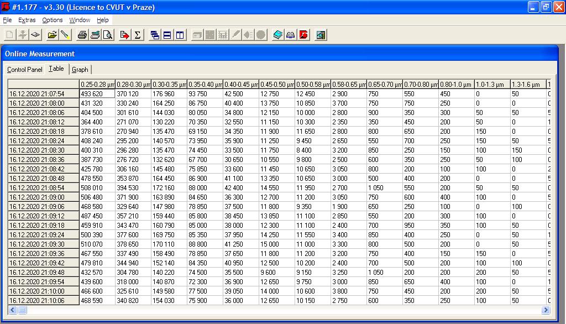Open help contents via the teal book icon
Screen dimensions: 566x324
click(x=278, y=35)
